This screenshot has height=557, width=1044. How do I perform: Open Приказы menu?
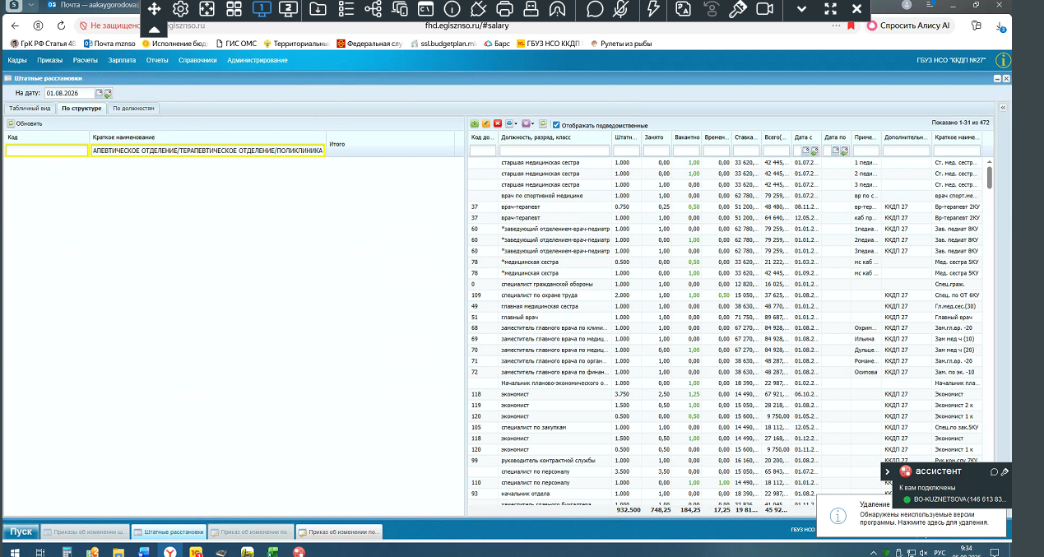coord(49,60)
